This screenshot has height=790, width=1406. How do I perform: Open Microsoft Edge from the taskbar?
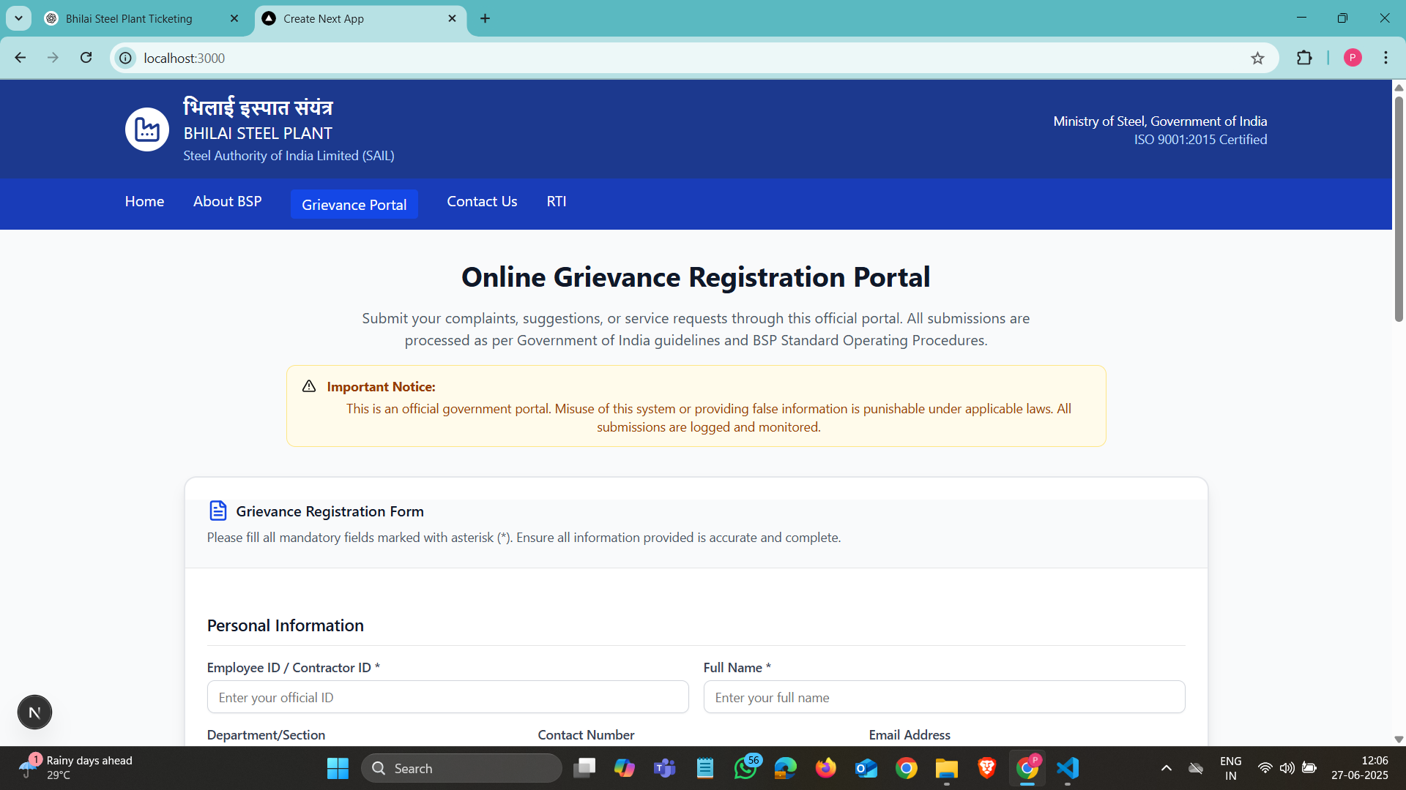point(786,768)
